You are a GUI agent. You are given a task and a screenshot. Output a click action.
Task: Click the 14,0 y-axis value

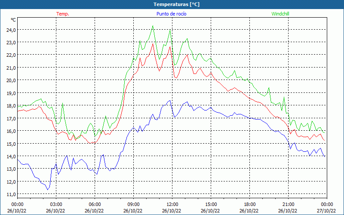point(11,156)
